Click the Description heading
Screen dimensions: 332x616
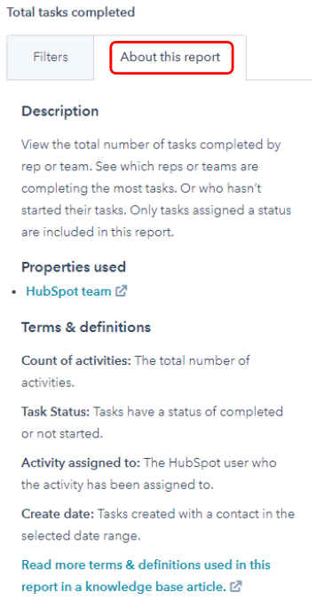(x=59, y=111)
